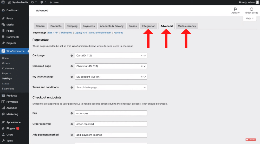The height and width of the screenshot is (144, 260).
Task: Click the Syndeo Media home icon
Action: click(9, 2)
